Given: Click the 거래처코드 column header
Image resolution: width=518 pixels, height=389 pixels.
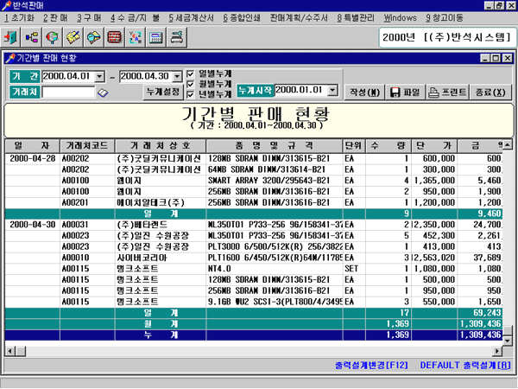Looking at the screenshot, I should tap(87, 145).
